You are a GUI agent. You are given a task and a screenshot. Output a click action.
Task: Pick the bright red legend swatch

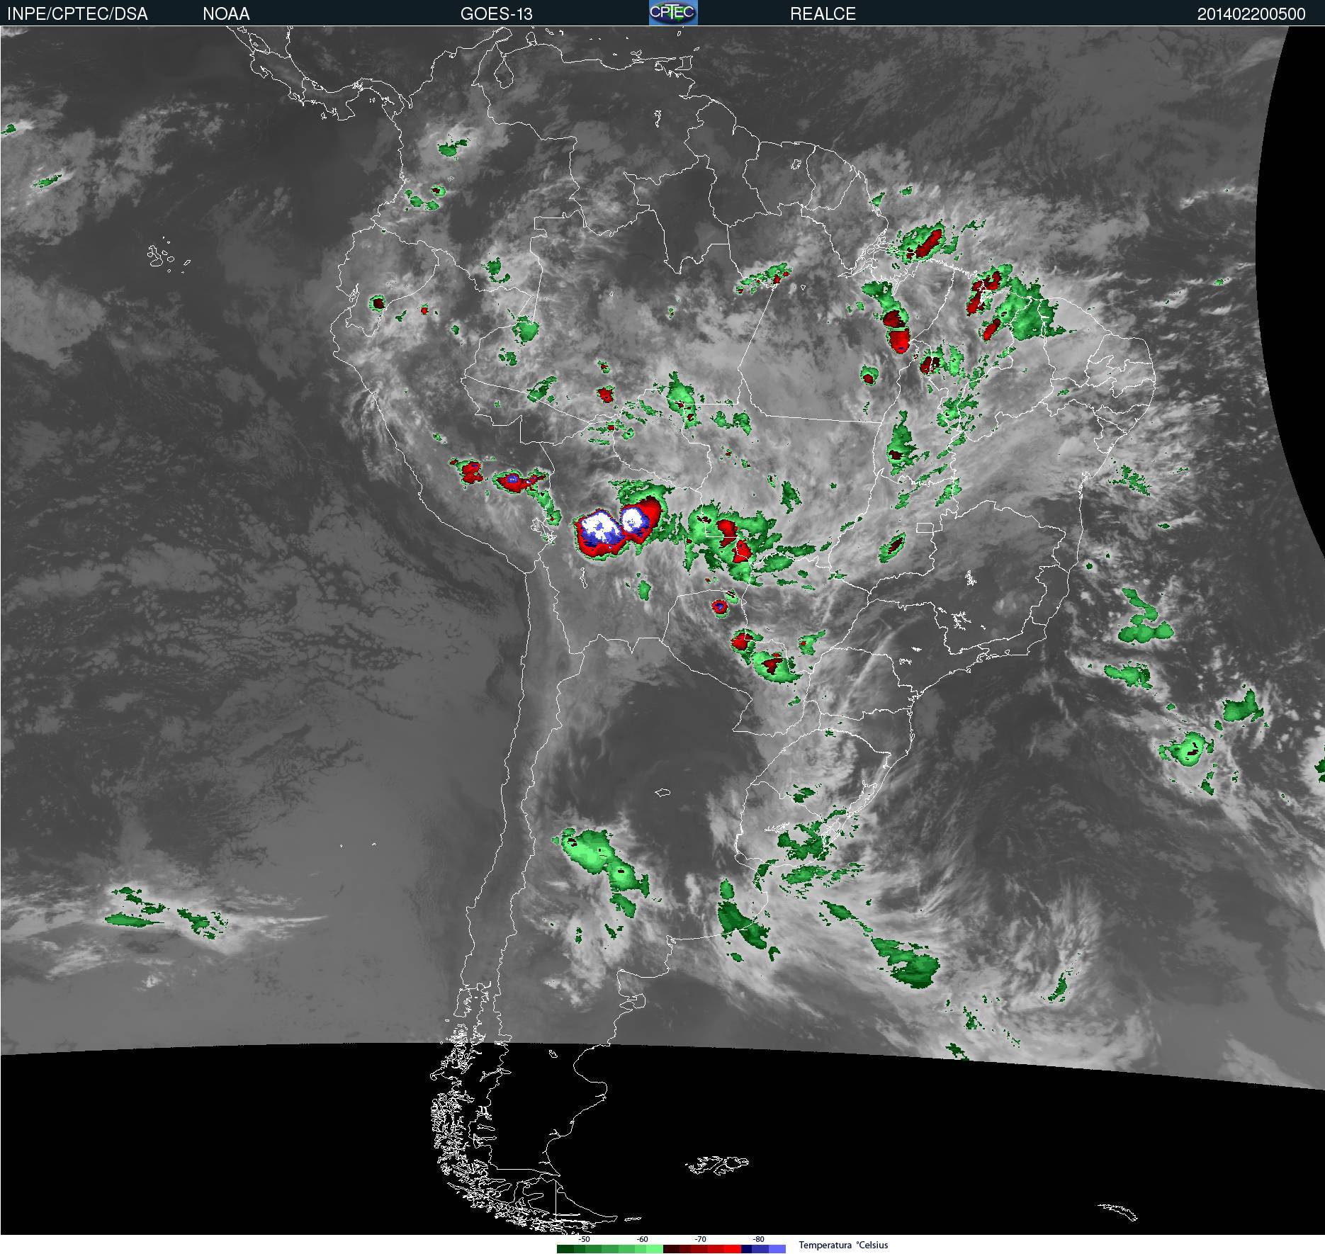coord(733,1249)
